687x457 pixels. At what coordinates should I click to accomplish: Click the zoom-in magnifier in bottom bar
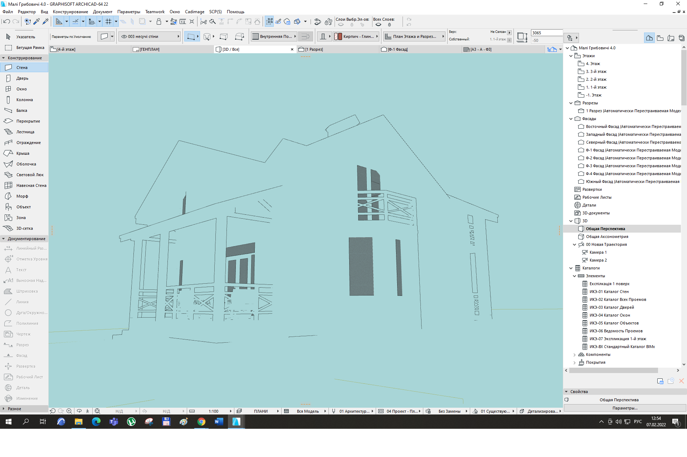point(69,411)
